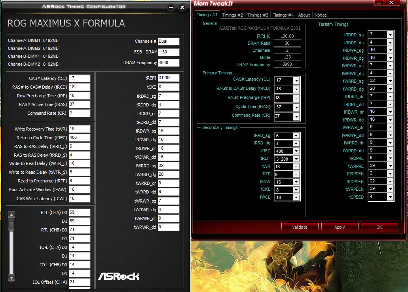Viewport: 408px width, 292px height.
Task: Click the ChannelA-DIMM1 8192MB entry
Action: point(33,41)
